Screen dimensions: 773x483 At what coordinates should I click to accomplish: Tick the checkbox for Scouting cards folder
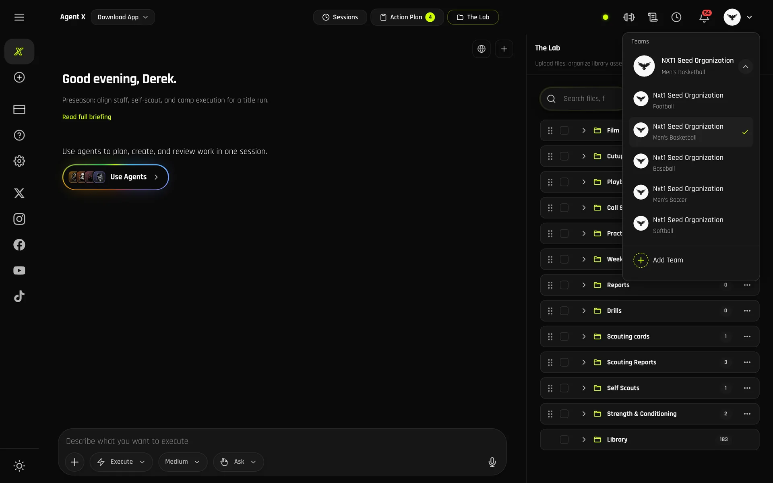564,336
